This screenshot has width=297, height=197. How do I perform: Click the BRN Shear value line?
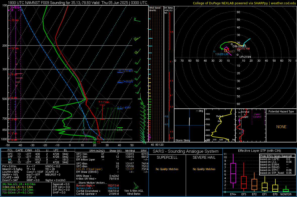98,176
